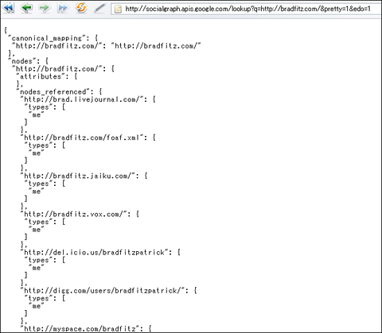The image size is (382, 333).
Task: Go forward using the green right arrow
Action: pyautogui.click(x=45, y=8)
